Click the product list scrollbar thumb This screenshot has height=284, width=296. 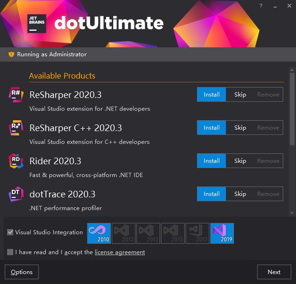[x=292, y=109]
